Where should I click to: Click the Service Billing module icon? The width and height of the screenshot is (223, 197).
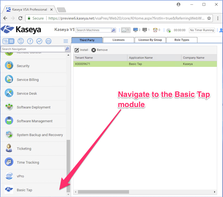click(9, 79)
